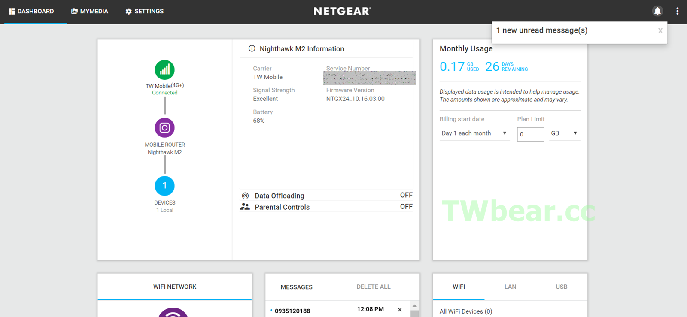Viewport: 687px width, 317px height.
Task: Open the blue Devices count circle
Action: tap(164, 186)
